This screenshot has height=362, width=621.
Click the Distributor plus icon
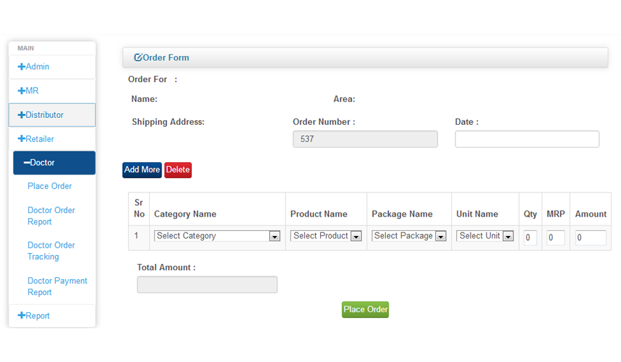[21, 115]
